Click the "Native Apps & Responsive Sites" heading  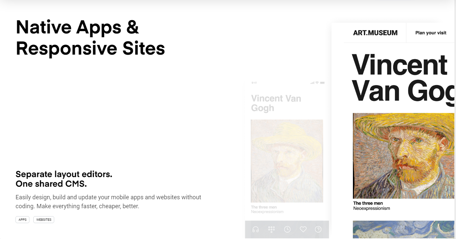90,38
